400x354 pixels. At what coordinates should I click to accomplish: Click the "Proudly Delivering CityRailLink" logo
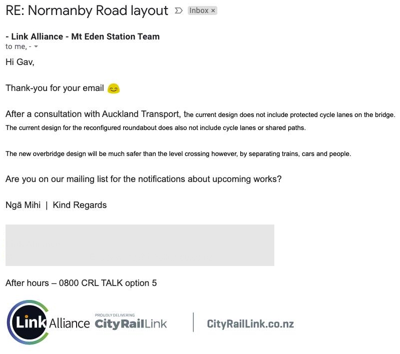tap(131, 321)
